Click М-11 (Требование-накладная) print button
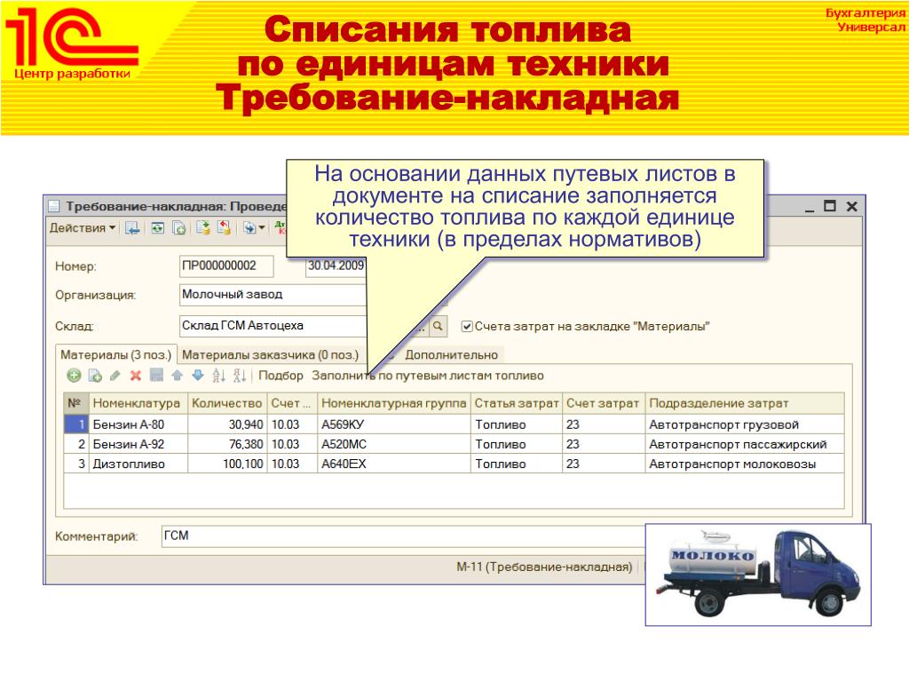Image resolution: width=909 pixels, height=682 pixels. (x=544, y=567)
